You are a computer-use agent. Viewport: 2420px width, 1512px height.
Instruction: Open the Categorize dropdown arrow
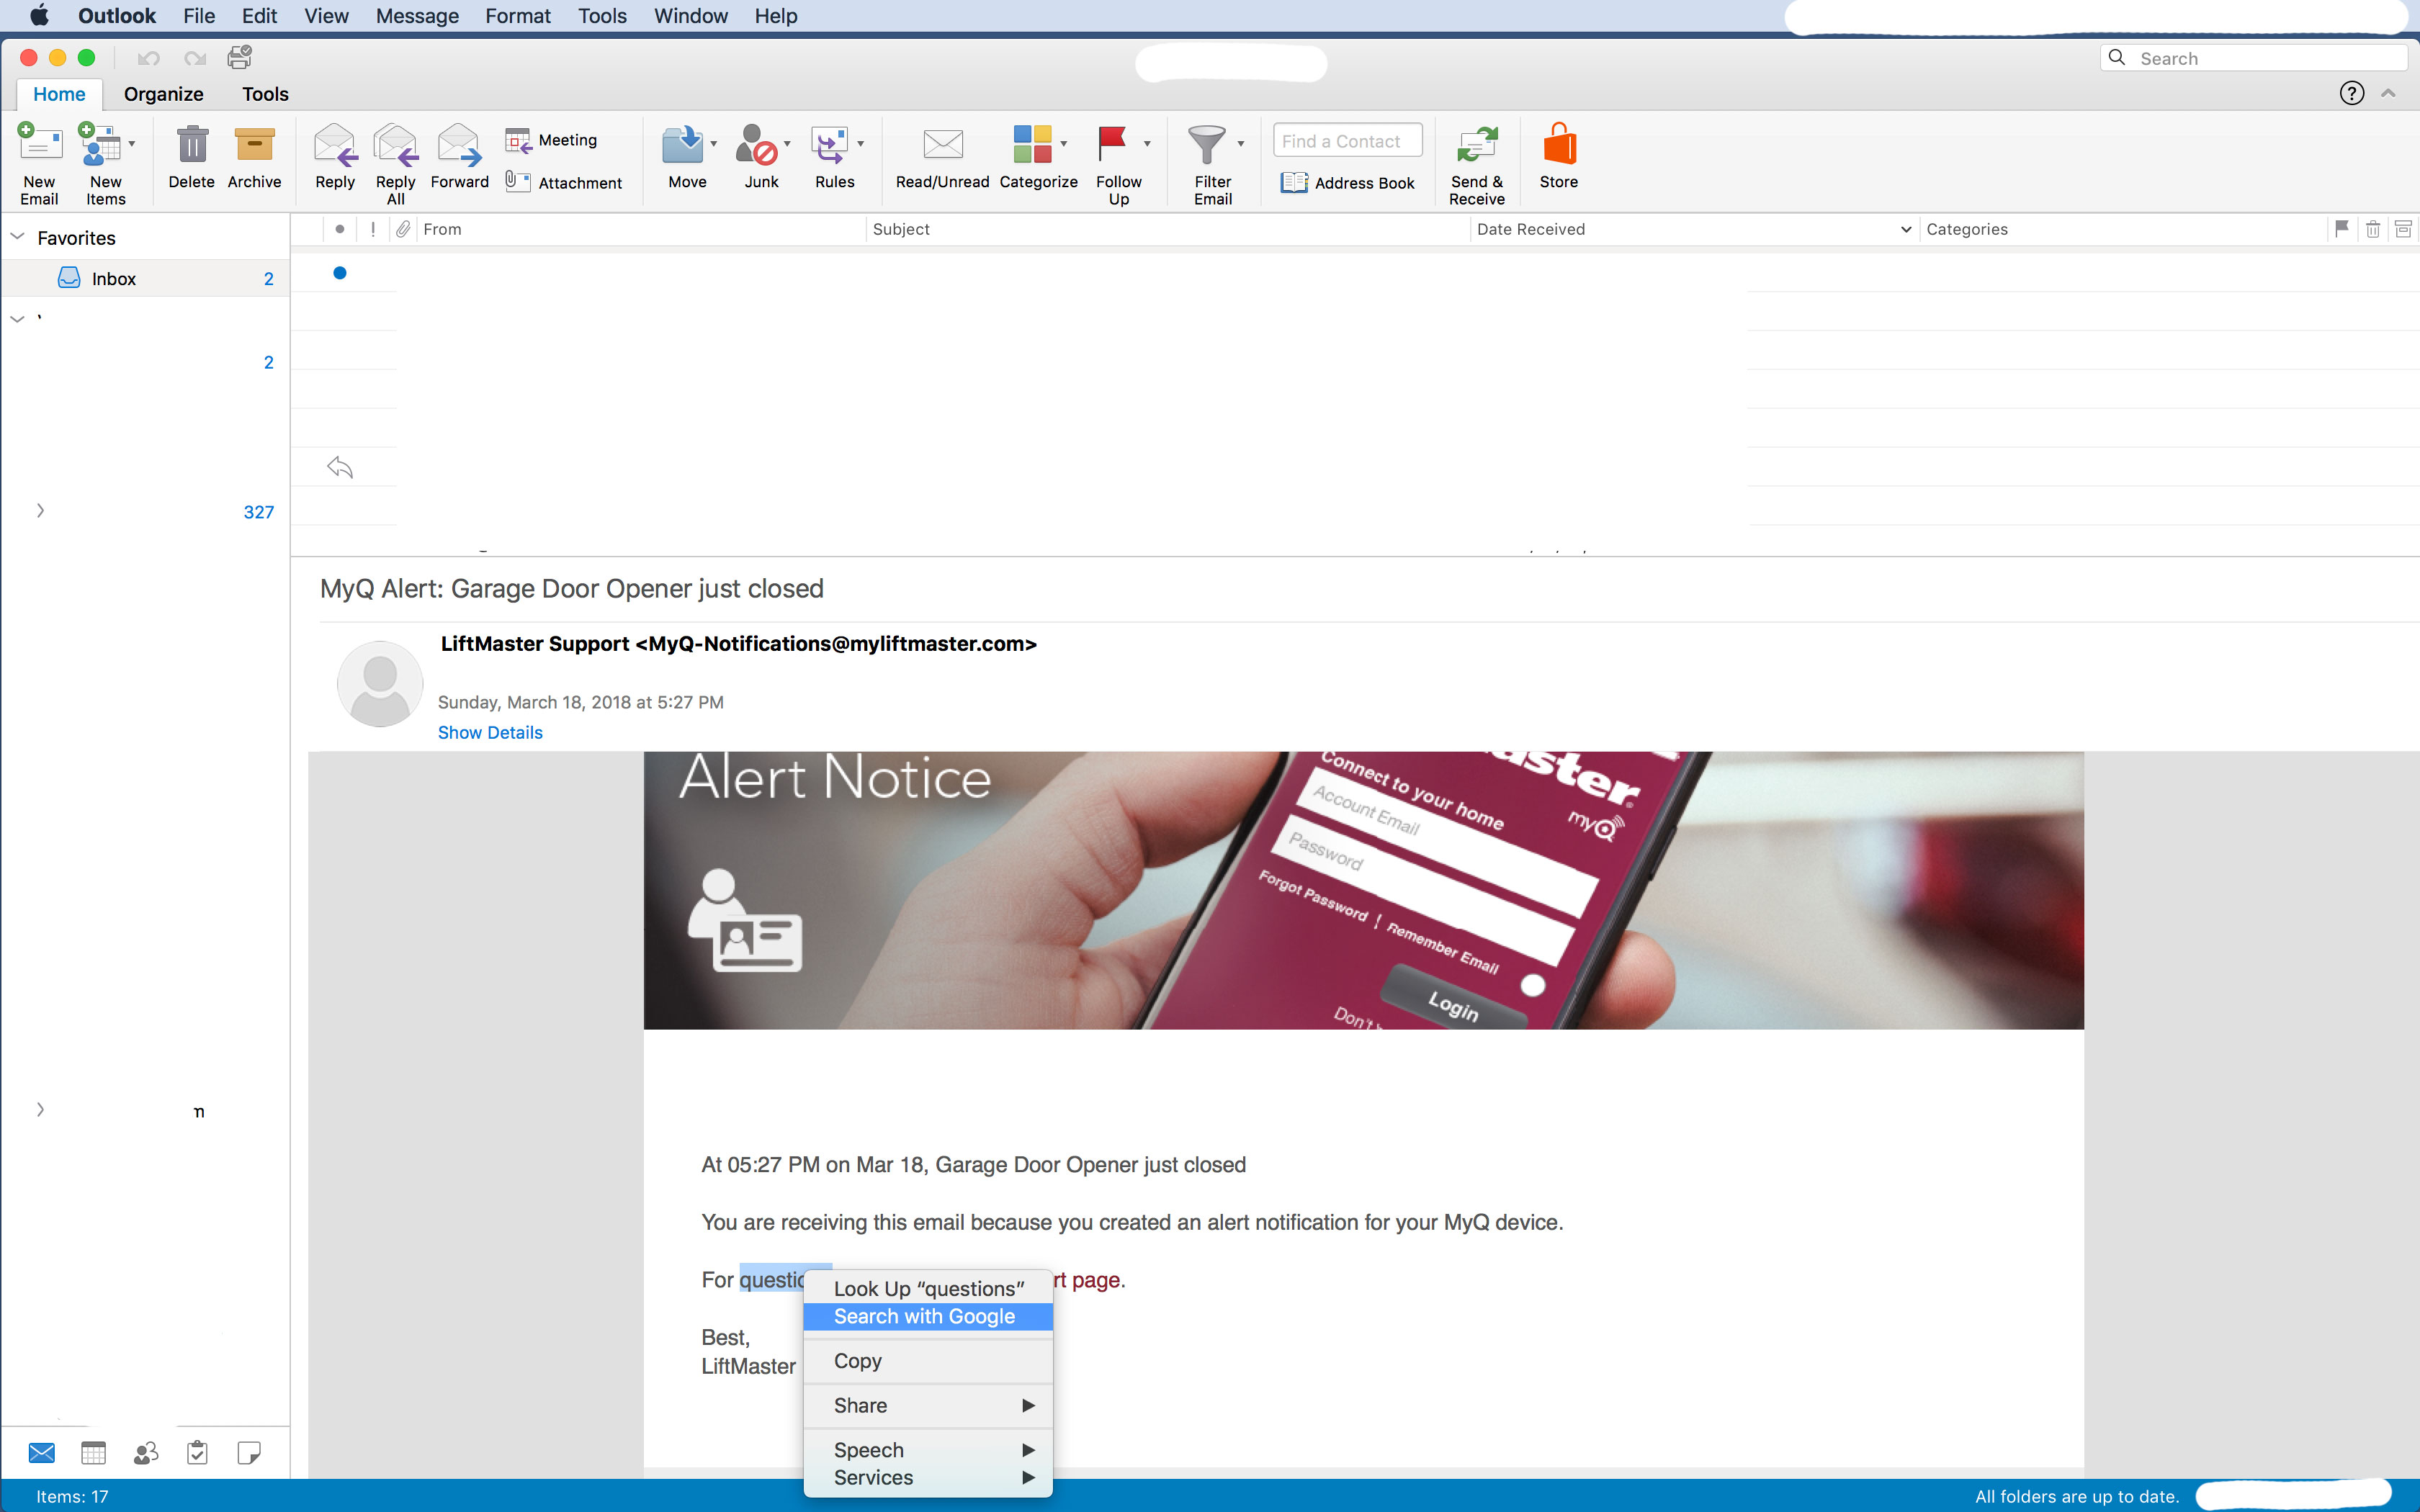pyautogui.click(x=1064, y=143)
